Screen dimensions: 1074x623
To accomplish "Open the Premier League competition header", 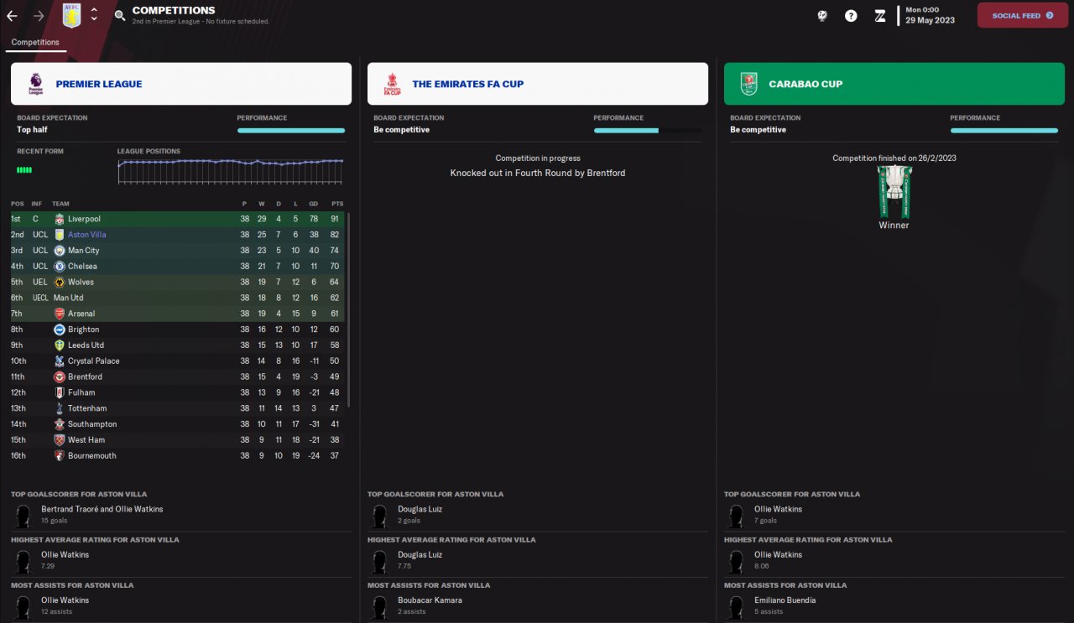I will 181,84.
